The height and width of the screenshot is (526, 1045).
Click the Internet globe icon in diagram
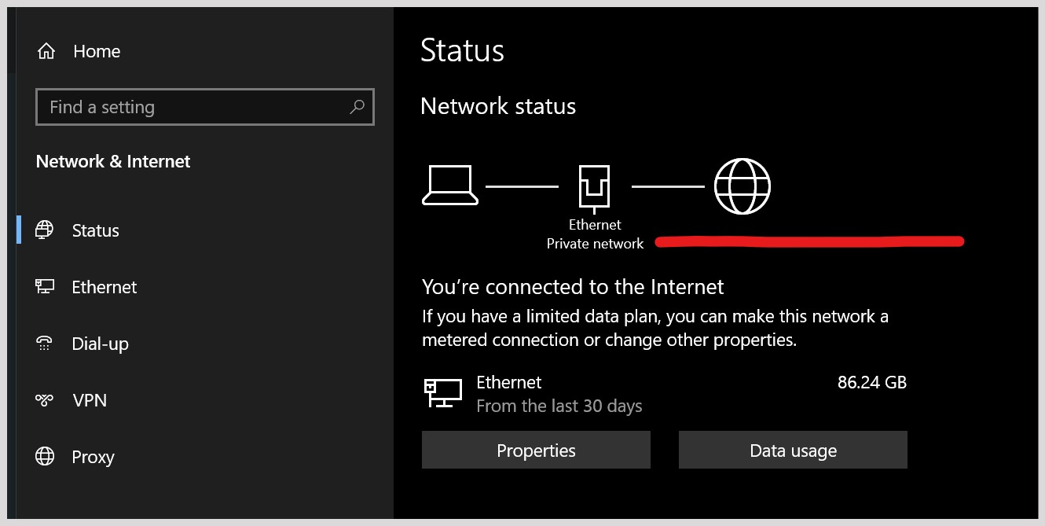pos(742,186)
